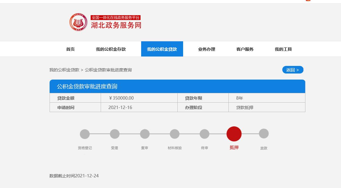Image resolution: width=341 pixels, height=188 pixels.
Task: Select the 终审 final review node
Action: (204, 134)
